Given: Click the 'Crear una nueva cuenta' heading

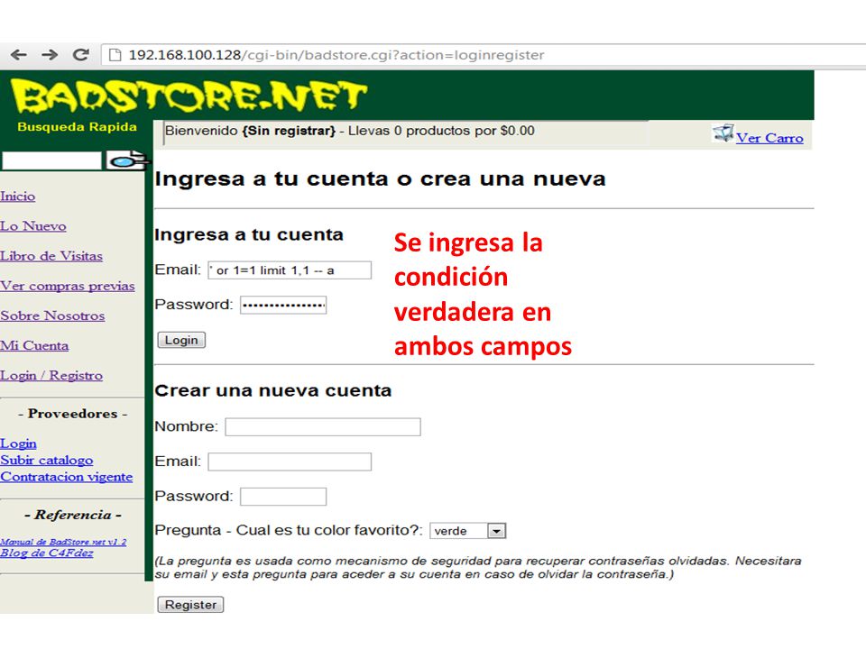Looking at the screenshot, I should pos(272,390).
